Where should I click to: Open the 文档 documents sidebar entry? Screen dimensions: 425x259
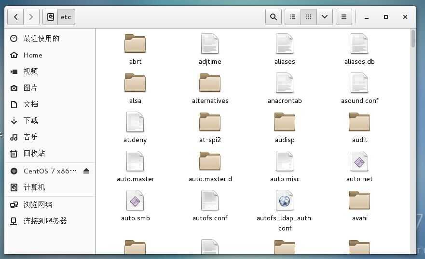pyautogui.click(x=50, y=104)
